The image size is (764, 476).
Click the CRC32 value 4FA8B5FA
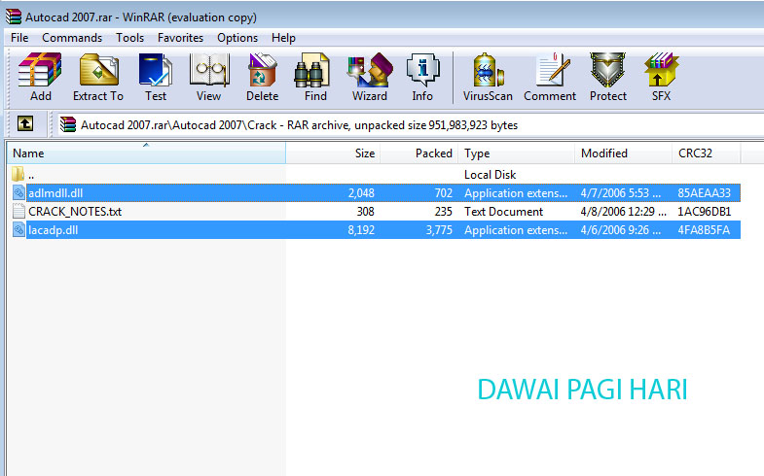(x=704, y=230)
